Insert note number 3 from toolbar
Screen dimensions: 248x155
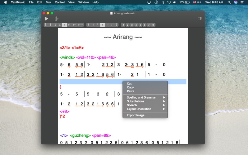132,25
